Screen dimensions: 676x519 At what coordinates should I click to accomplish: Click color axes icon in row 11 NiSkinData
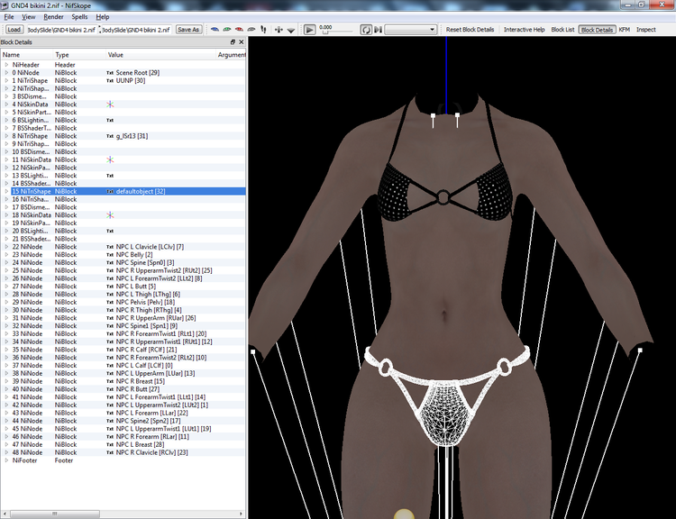coord(110,159)
